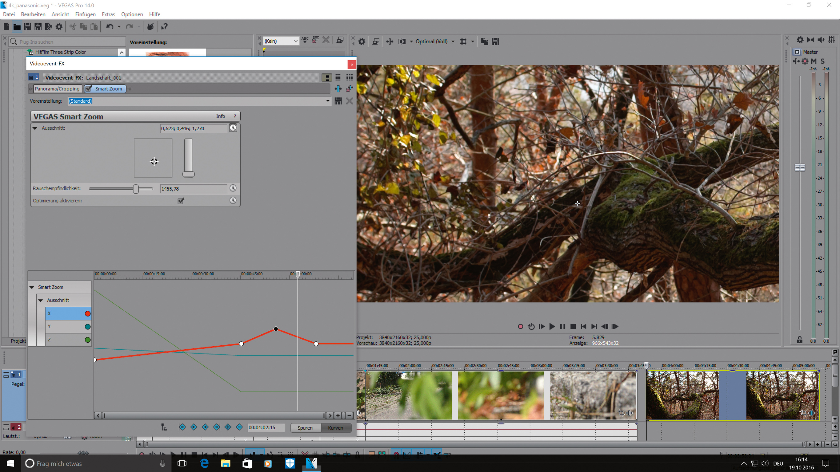Click the Save project icon in the toolbar
Screen dimensions: 840x472
pos(28,27)
